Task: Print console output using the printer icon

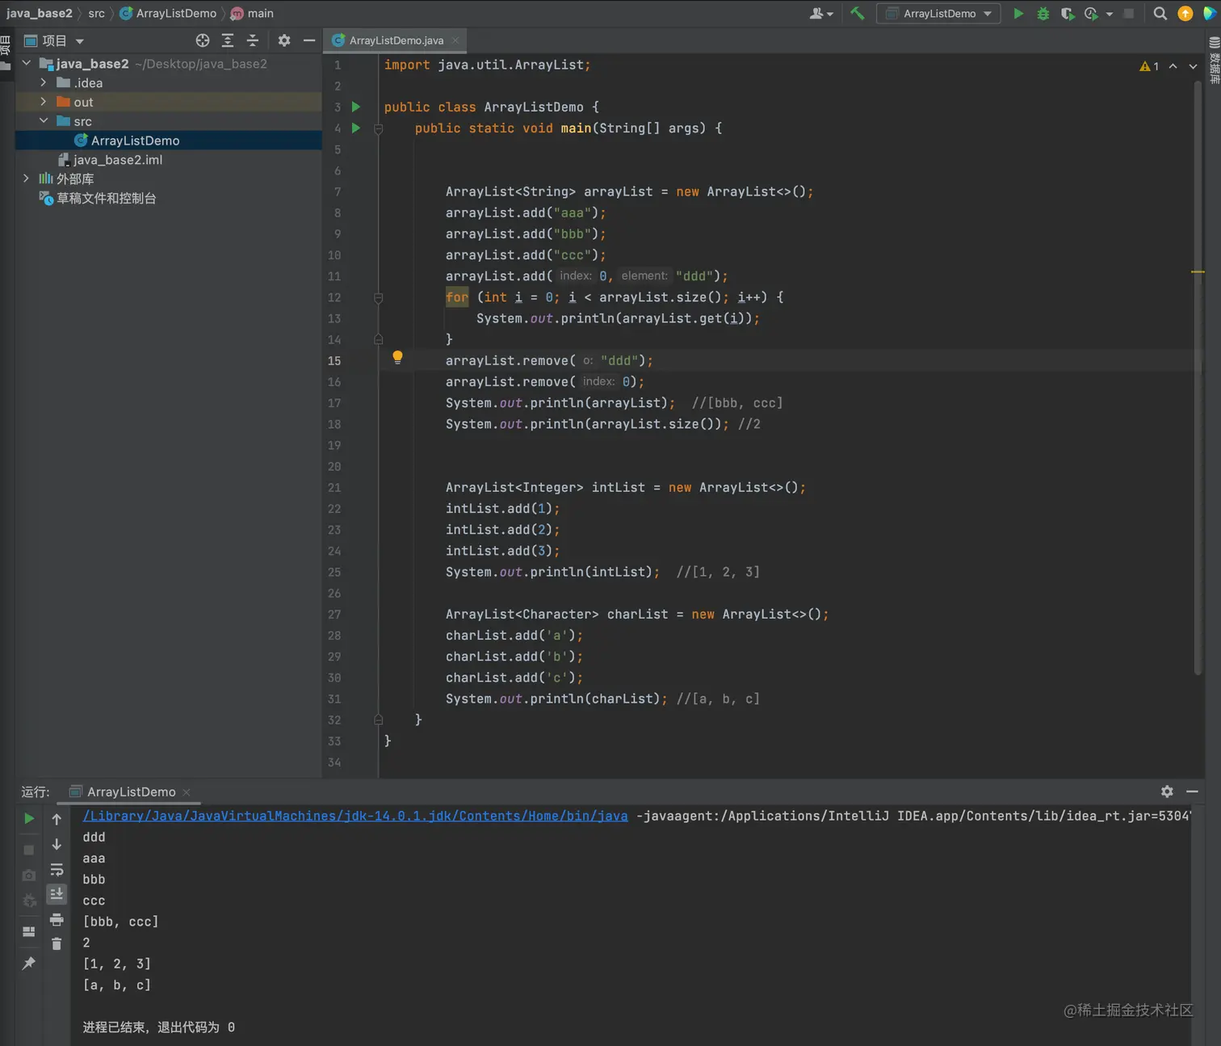Action: (x=57, y=919)
